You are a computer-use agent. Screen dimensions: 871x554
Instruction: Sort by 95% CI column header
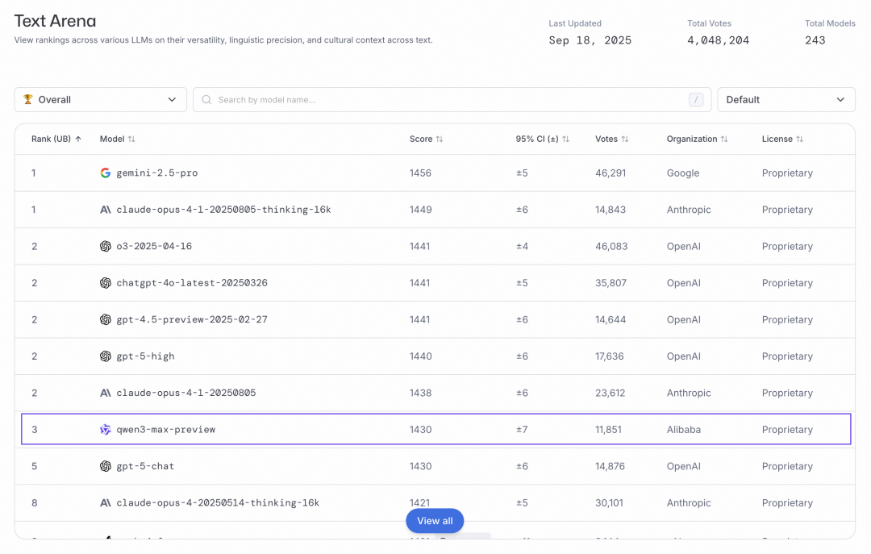point(542,140)
